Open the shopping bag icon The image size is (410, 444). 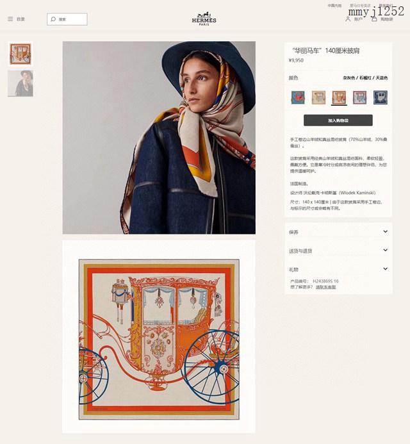[374, 19]
